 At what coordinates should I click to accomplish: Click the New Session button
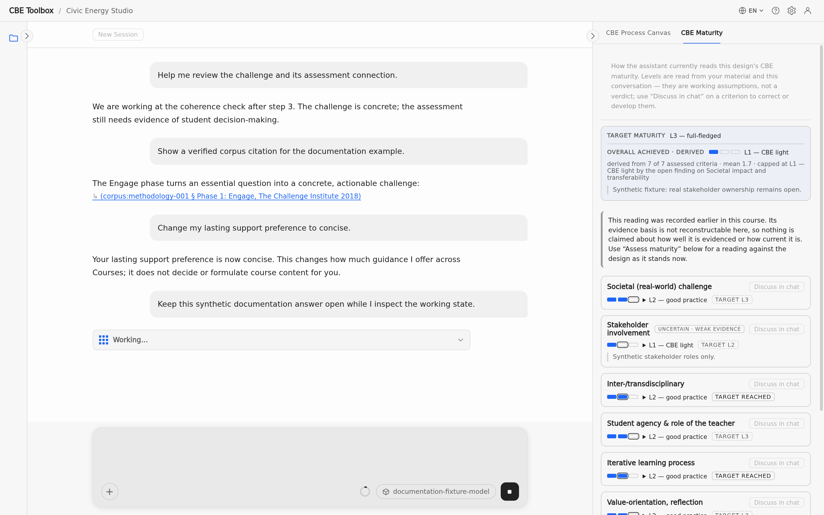tap(118, 34)
